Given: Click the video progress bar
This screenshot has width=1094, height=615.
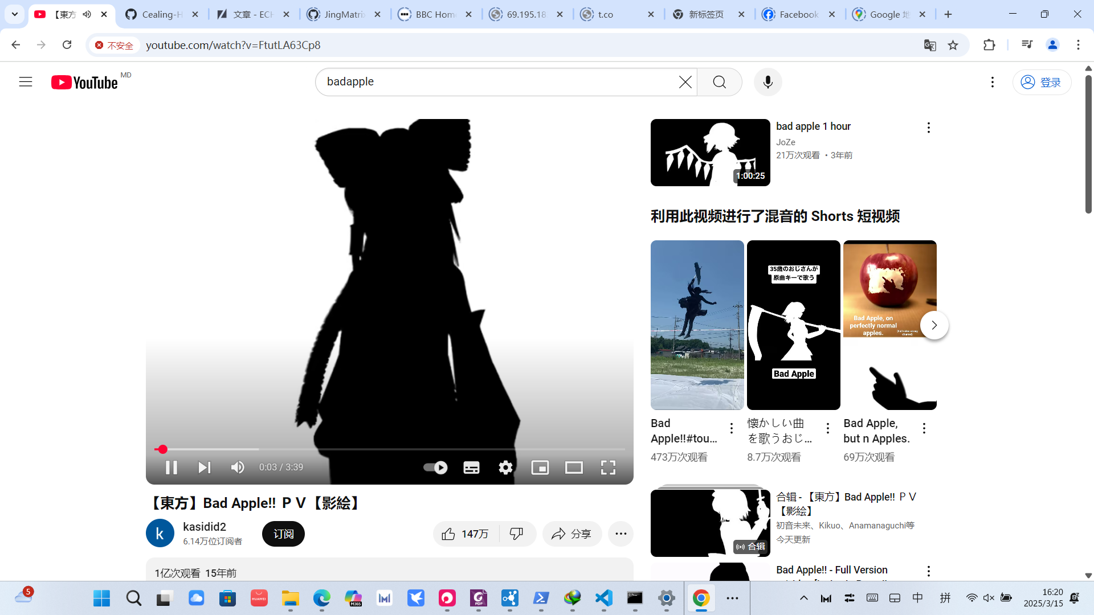Looking at the screenshot, I should (x=390, y=449).
